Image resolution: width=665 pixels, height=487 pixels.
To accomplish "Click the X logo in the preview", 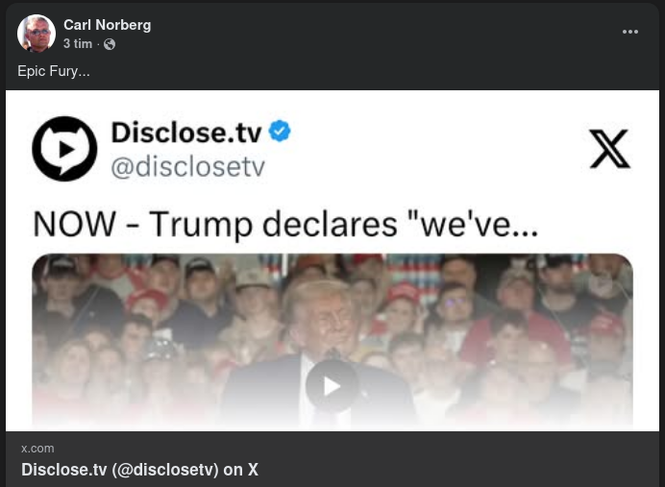I will pos(610,149).
